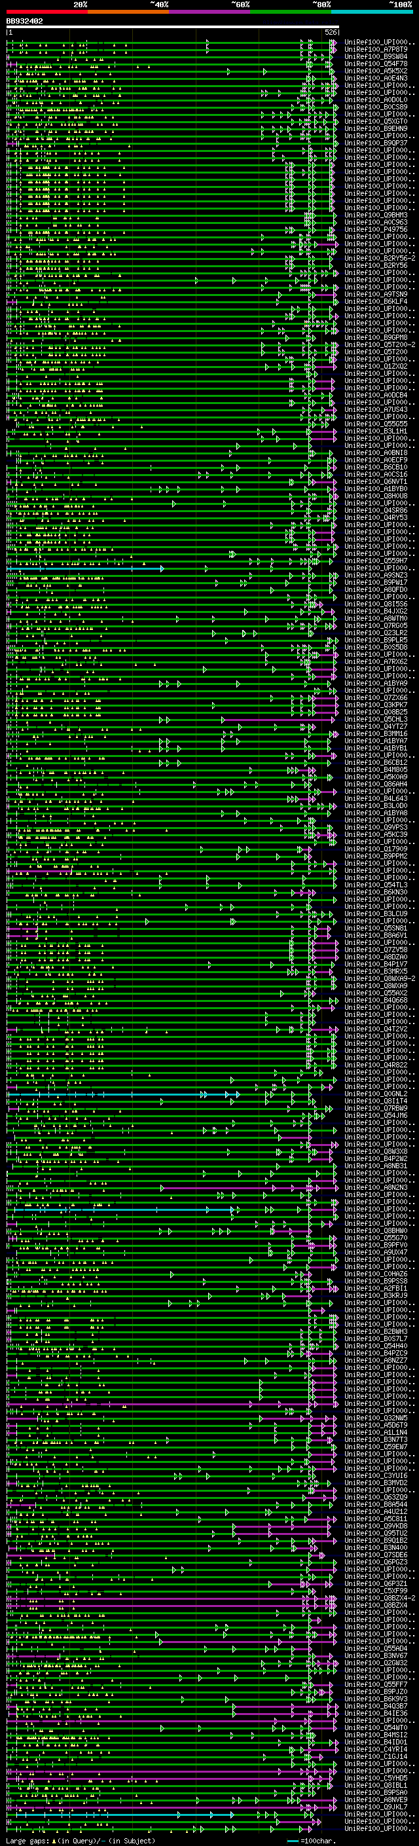Image resolution: width=419 pixels, height=1846 pixels.
Task: Select hit UniRef100_A7P8T9
Action: [376, 50]
